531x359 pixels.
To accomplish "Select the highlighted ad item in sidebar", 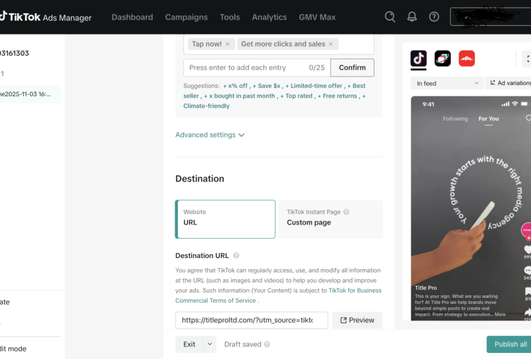I will tap(30, 94).
